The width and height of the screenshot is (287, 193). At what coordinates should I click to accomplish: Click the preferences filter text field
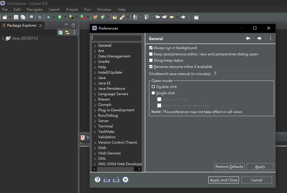click(117, 38)
